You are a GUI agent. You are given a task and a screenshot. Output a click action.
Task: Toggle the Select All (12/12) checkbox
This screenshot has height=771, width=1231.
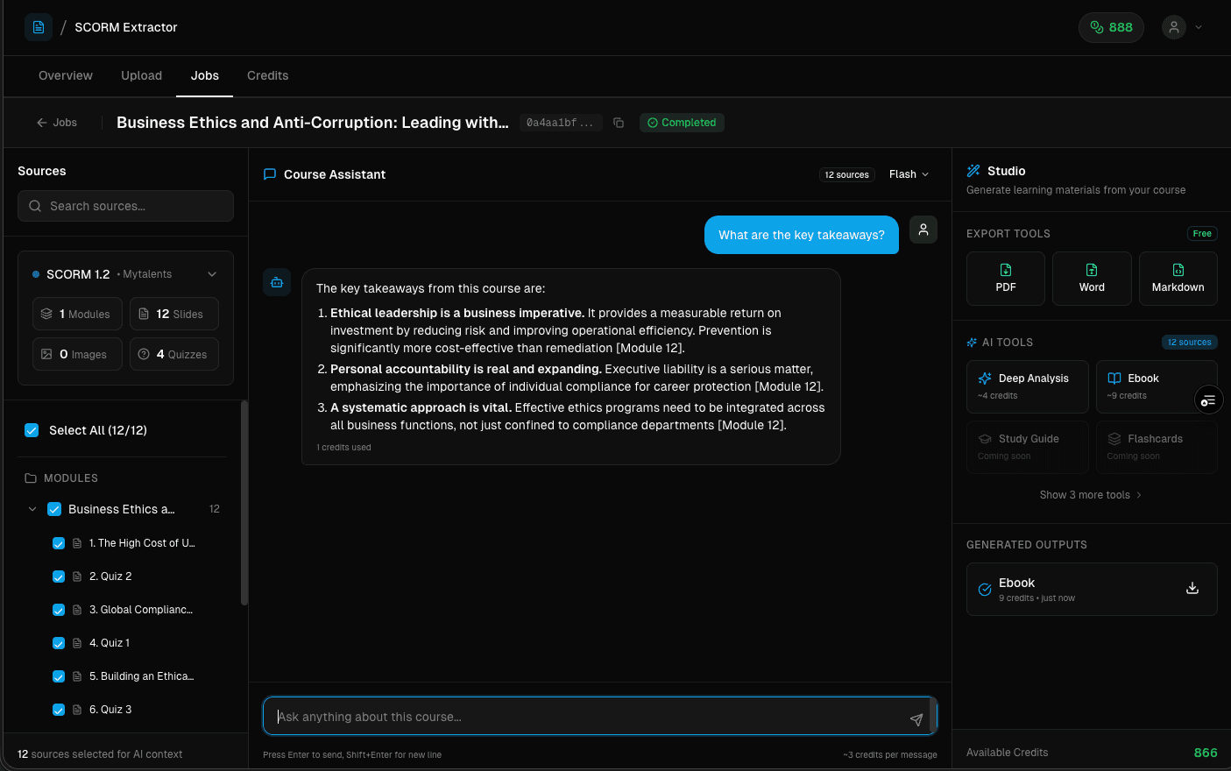32,430
